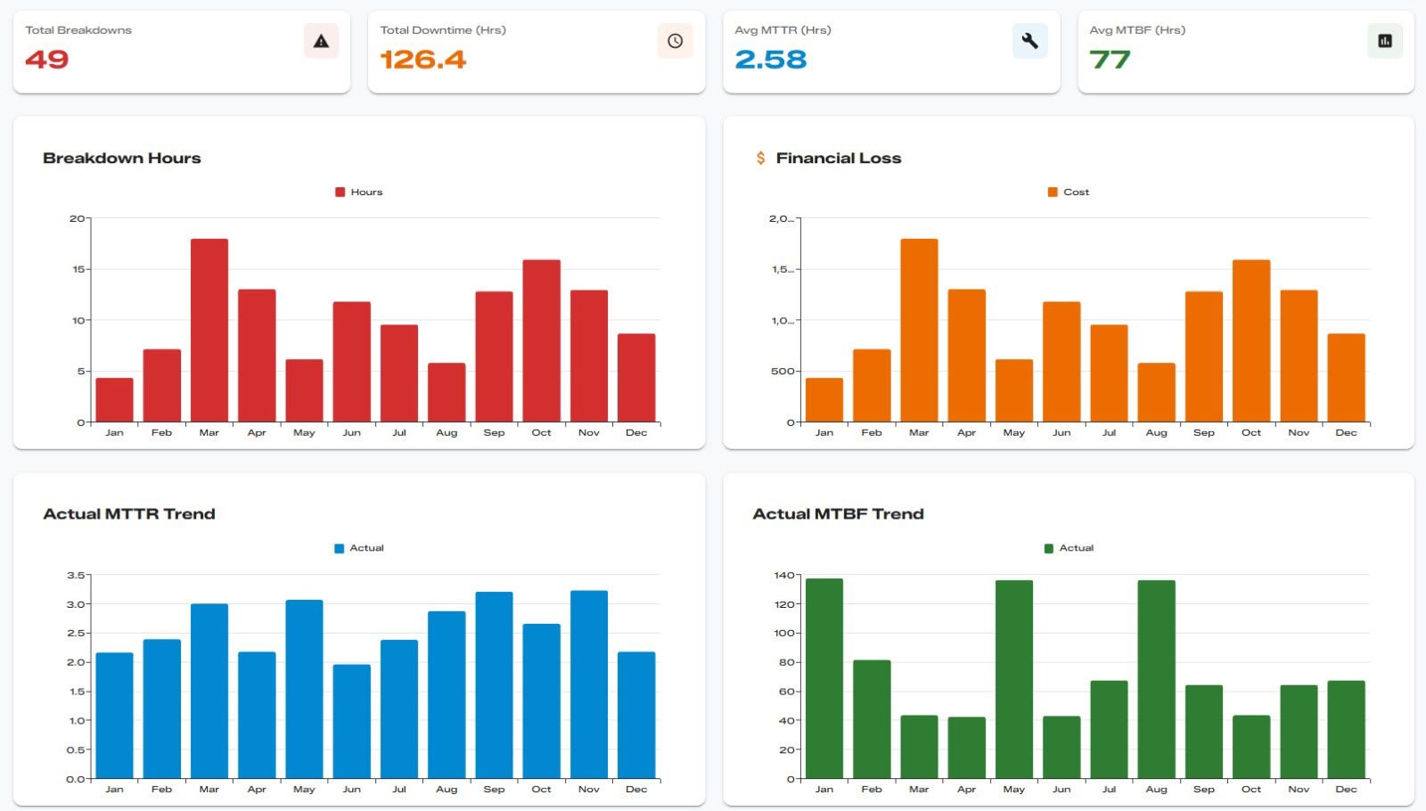Select the Jun bar in Financial Loss chart

tap(1061, 362)
